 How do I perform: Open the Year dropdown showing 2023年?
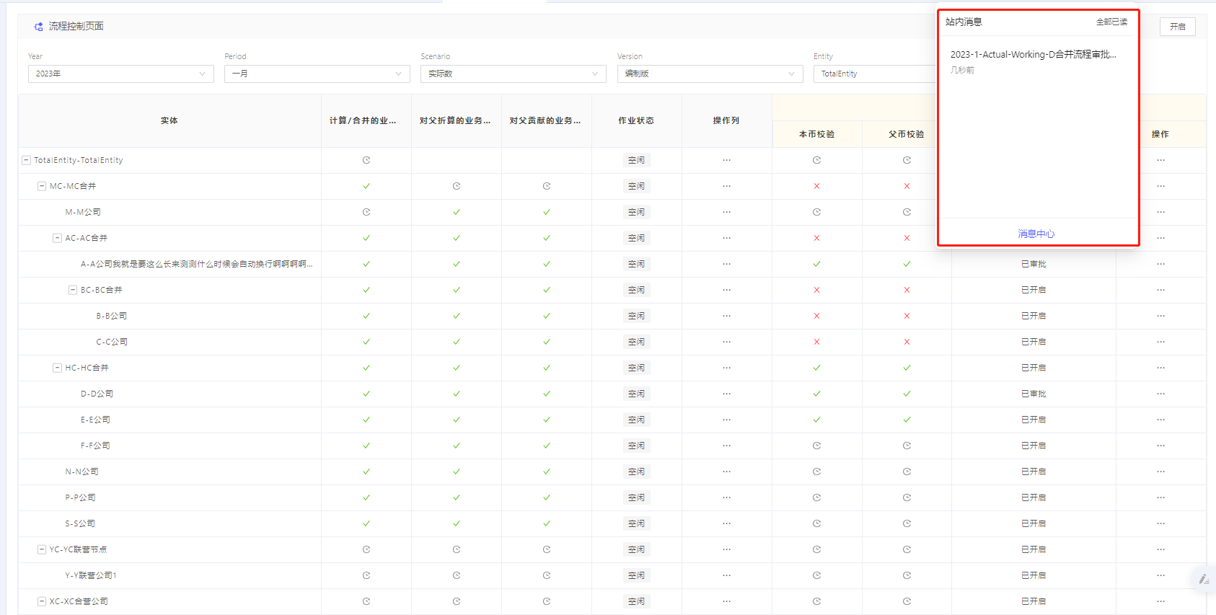120,74
